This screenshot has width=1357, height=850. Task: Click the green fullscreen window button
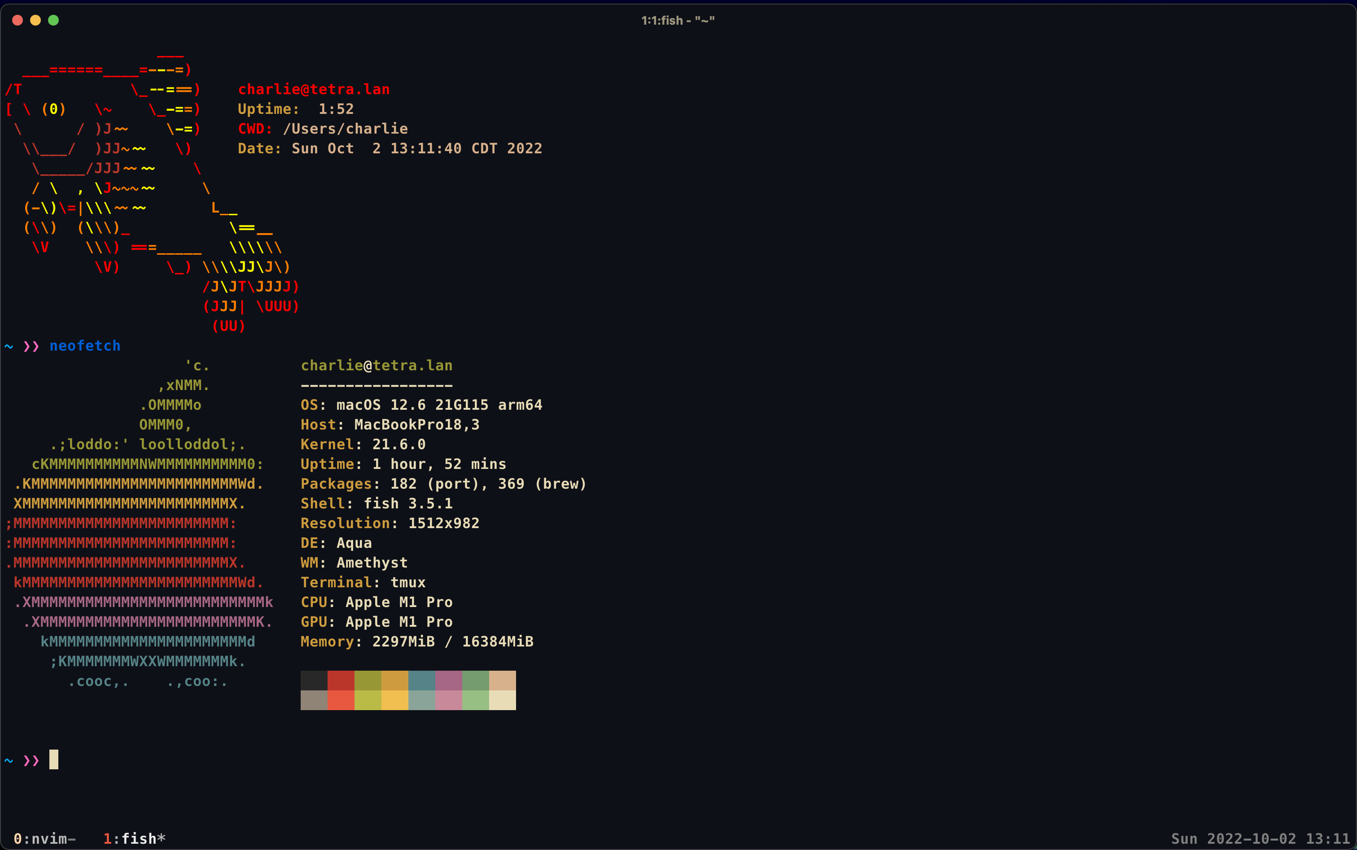pos(53,20)
